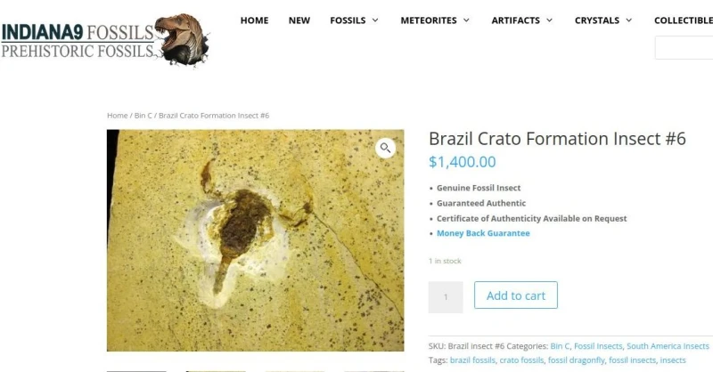Open the main fossil insect product image
Viewport: 713px width, 372px height.
255,240
